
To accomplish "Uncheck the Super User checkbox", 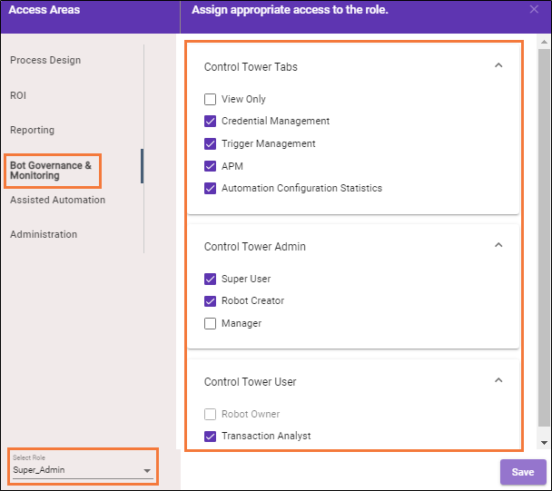I will 211,279.
